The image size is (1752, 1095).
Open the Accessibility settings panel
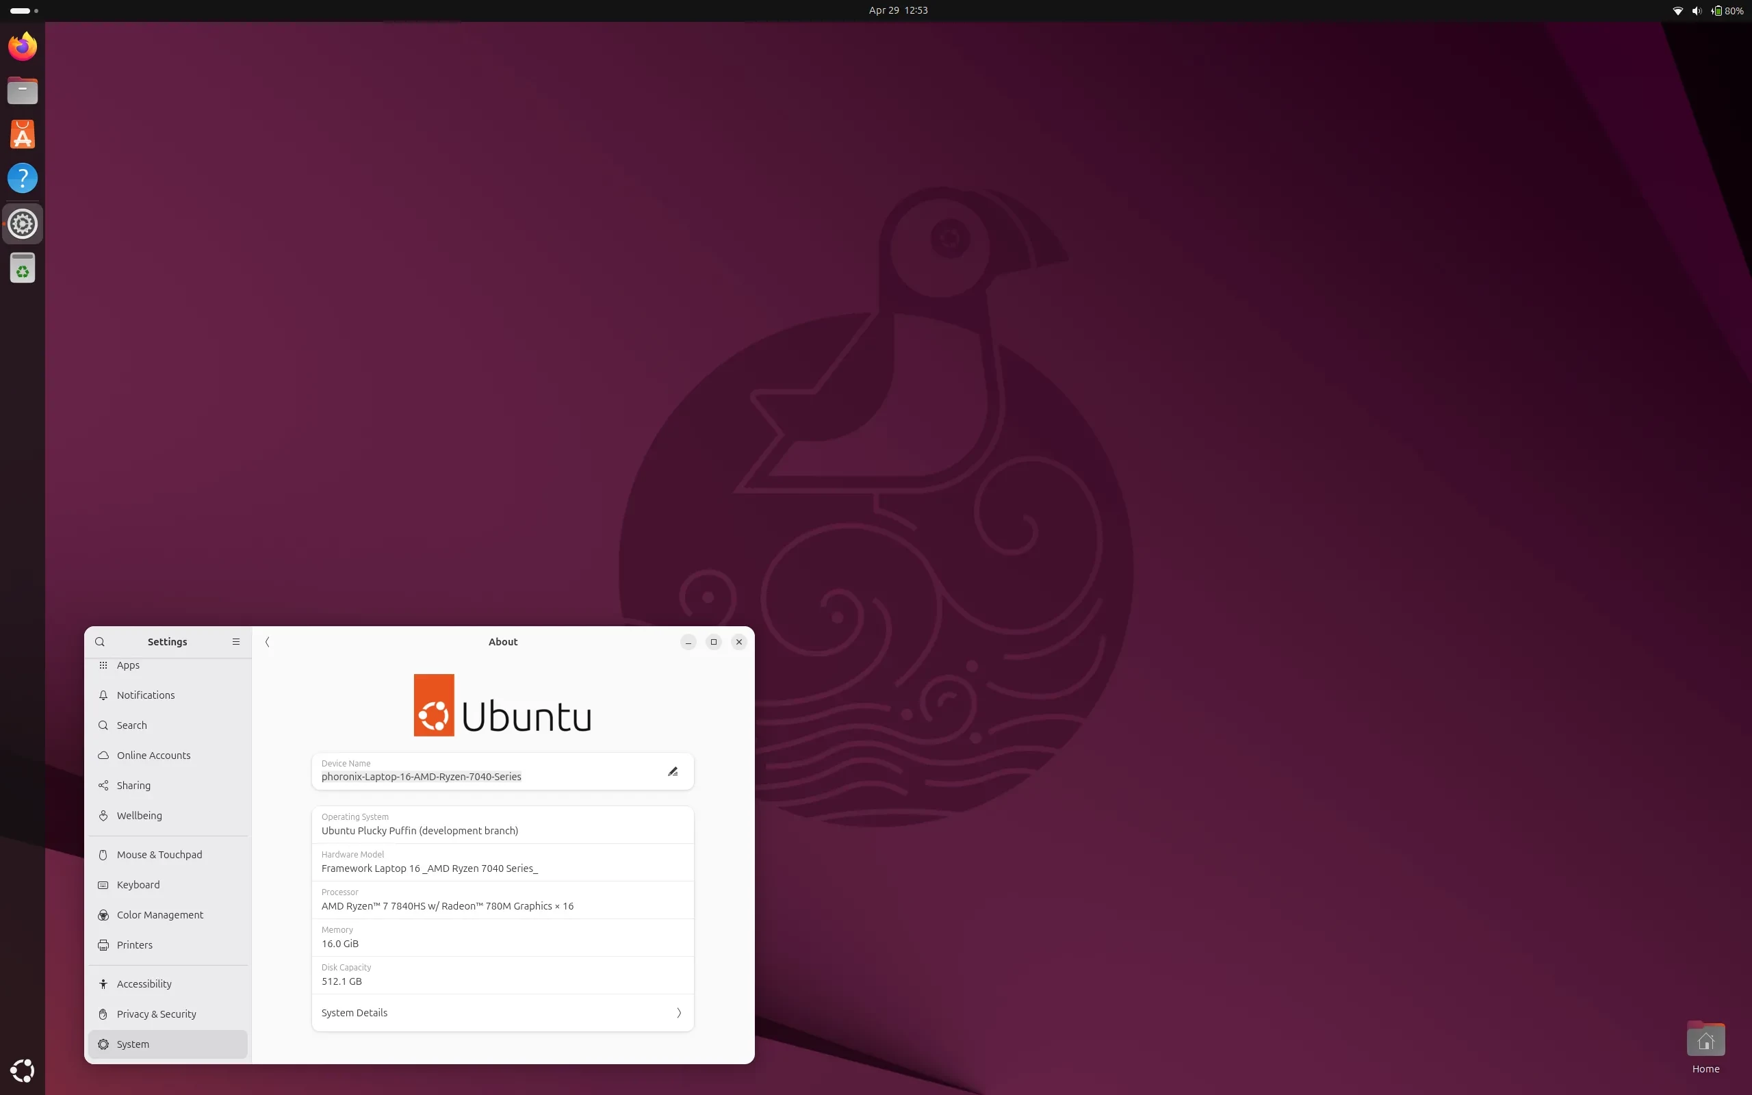click(x=144, y=983)
